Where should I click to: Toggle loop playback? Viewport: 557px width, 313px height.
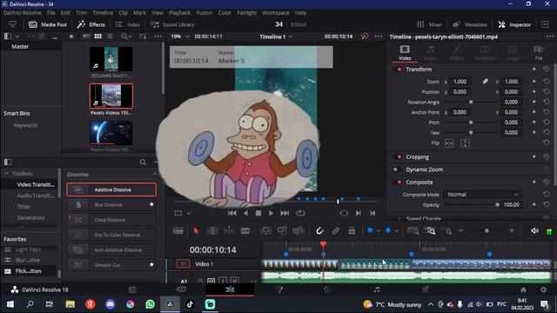[x=300, y=213]
